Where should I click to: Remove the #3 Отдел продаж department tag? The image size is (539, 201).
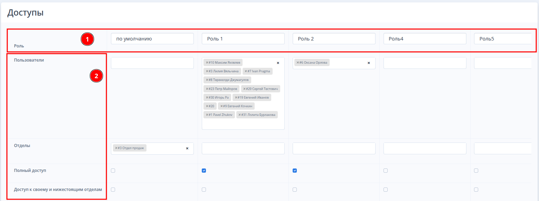pos(116,148)
